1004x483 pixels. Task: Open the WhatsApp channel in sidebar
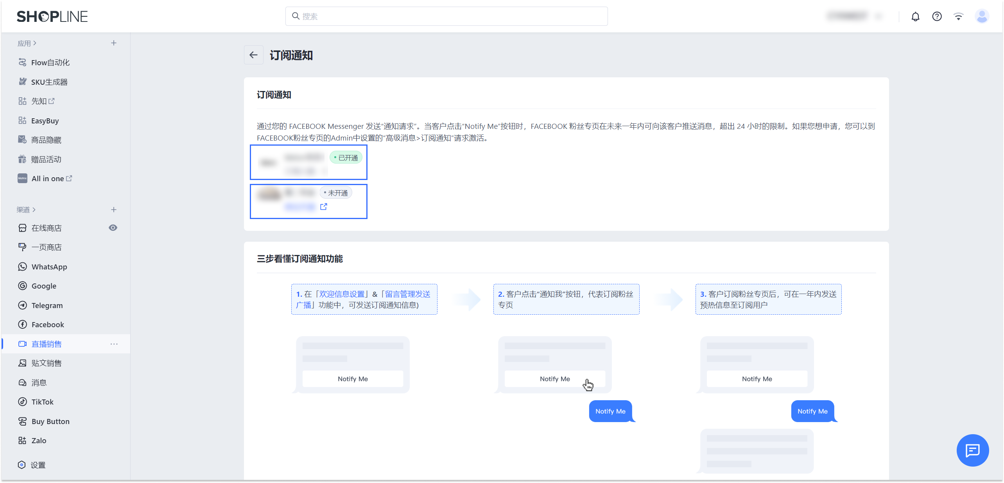pyautogui.click(x=49, y=266)
